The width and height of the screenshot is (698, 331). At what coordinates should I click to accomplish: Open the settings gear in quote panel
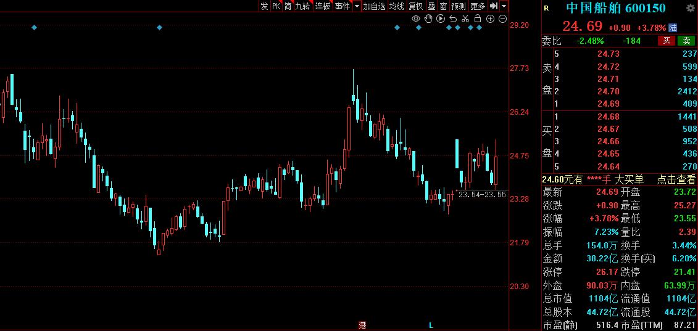[x=690, y=8]
